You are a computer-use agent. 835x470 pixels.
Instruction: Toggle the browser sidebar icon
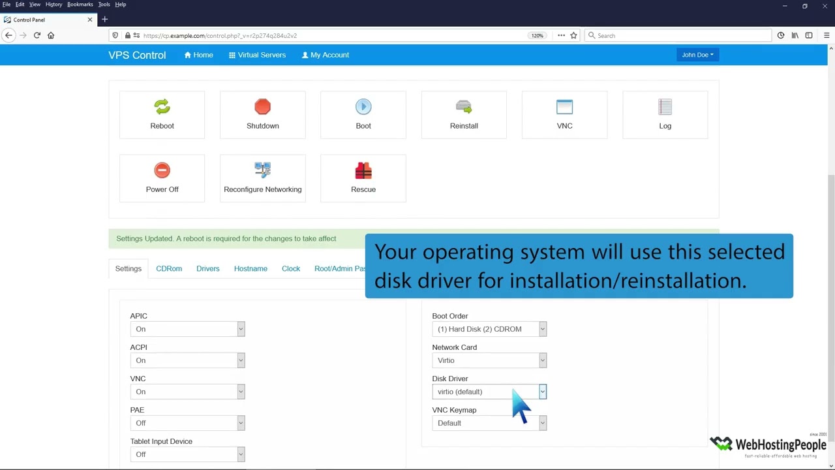(809, 35)
